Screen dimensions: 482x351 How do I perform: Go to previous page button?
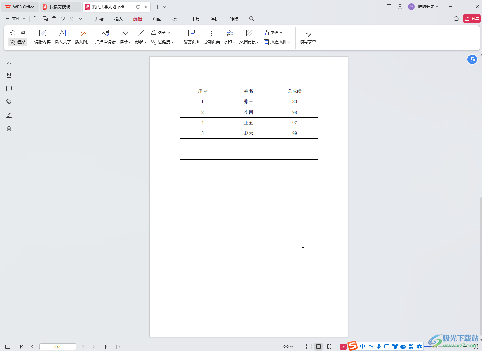pos(32,347)
